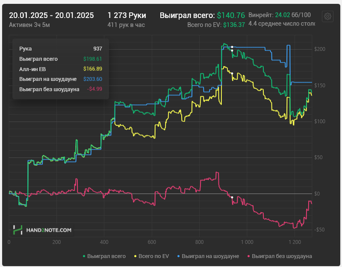Click the $0 y-axis label
The image size is (342, 267).
[318, 194]
